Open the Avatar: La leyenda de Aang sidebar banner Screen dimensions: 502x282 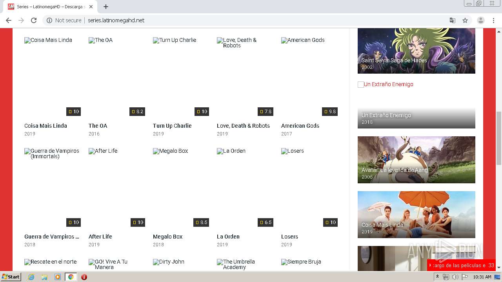pyautogui.click(x=417, y=160)
